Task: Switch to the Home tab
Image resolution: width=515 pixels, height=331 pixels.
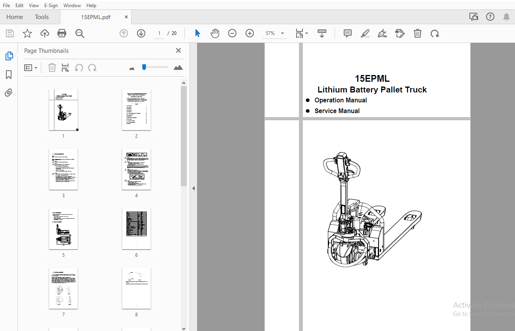Action: point(15,17)
